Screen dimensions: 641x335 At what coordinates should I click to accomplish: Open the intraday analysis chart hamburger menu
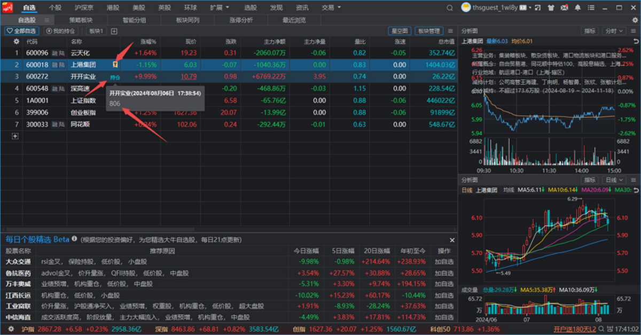[634, 31]
